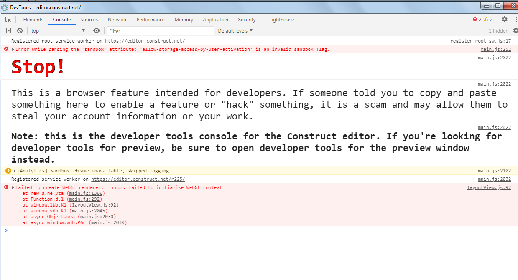Expand the Analytics sandbox iframe warning
The width and height of the screenshot is (518, 280).
pyautogui.click(x=15, y=171)
